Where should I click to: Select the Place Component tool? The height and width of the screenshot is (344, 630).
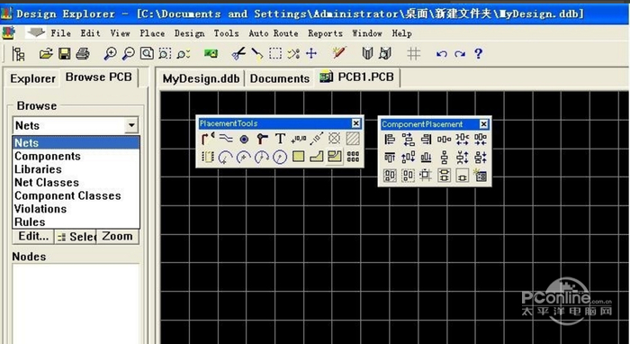(208, 157)
